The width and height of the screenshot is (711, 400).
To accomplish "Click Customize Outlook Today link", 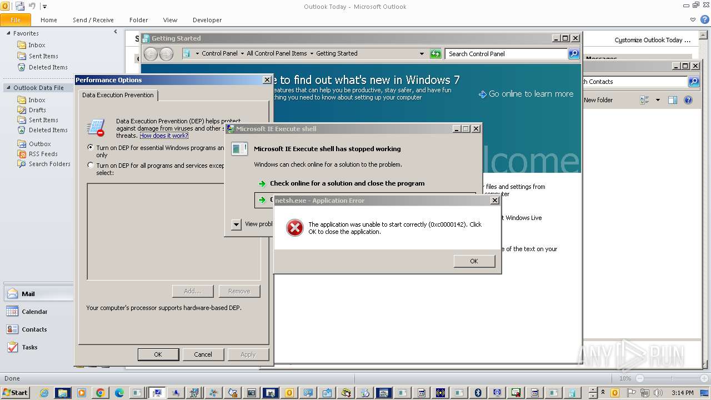I will pyautogui.click(x=653, y=40).
